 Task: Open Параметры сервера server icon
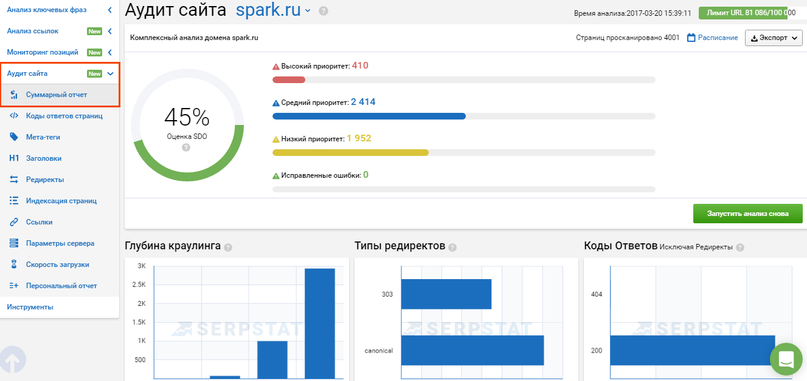coord(13,243)
